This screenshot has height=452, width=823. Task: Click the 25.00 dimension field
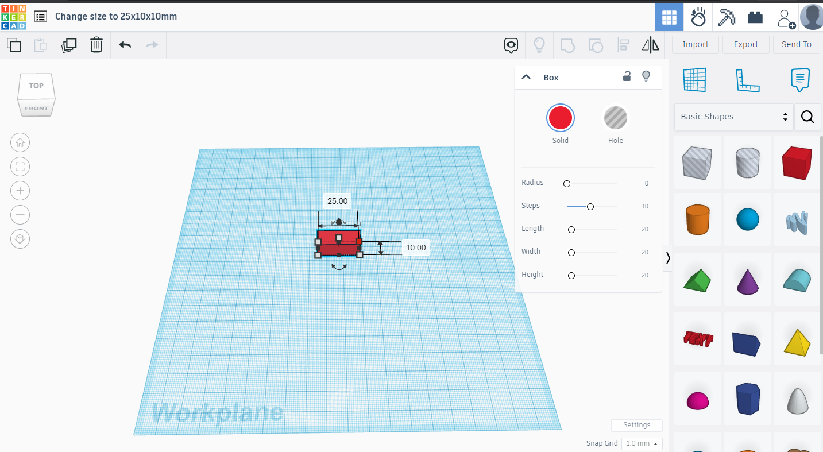[x=337, y=201]
